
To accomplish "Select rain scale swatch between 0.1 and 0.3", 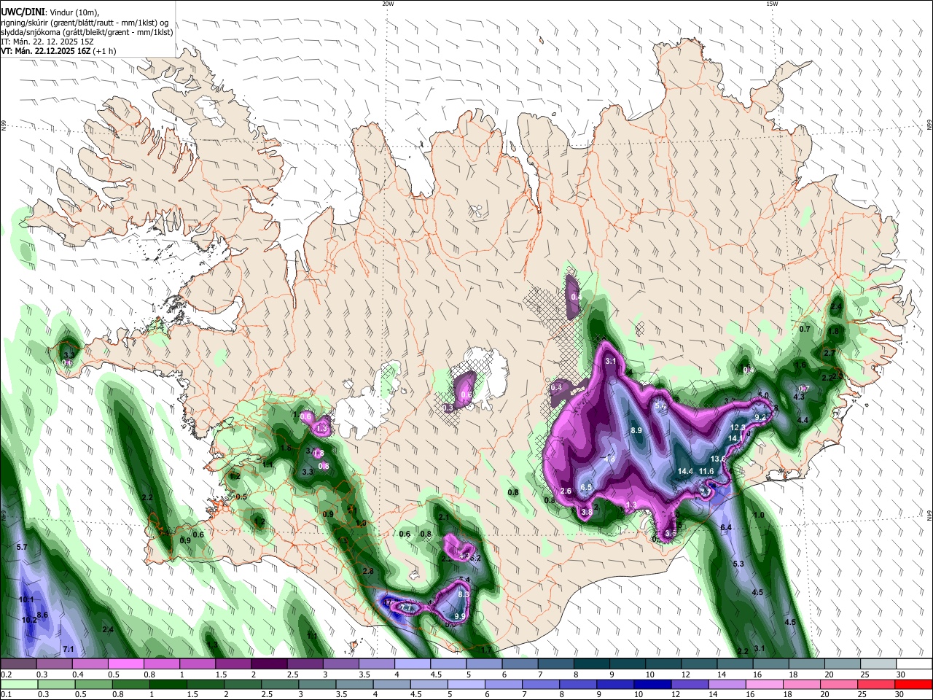I will click(x=19, y=684).
